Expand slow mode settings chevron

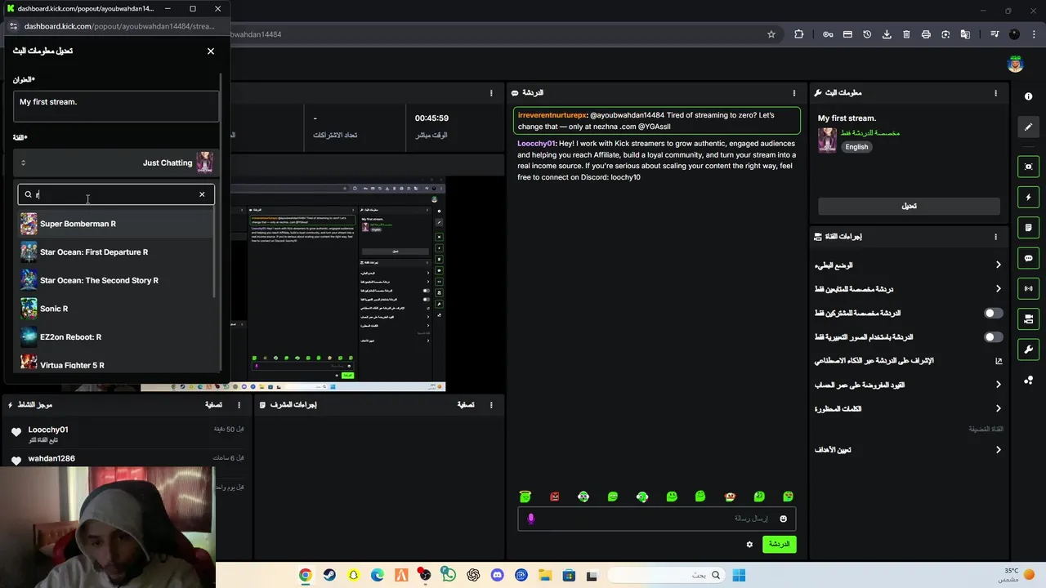coord(998,265)
